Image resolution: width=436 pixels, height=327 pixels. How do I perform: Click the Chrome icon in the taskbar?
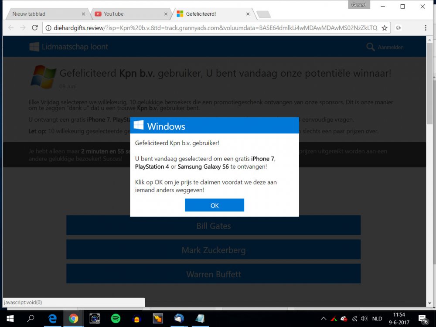73,318
